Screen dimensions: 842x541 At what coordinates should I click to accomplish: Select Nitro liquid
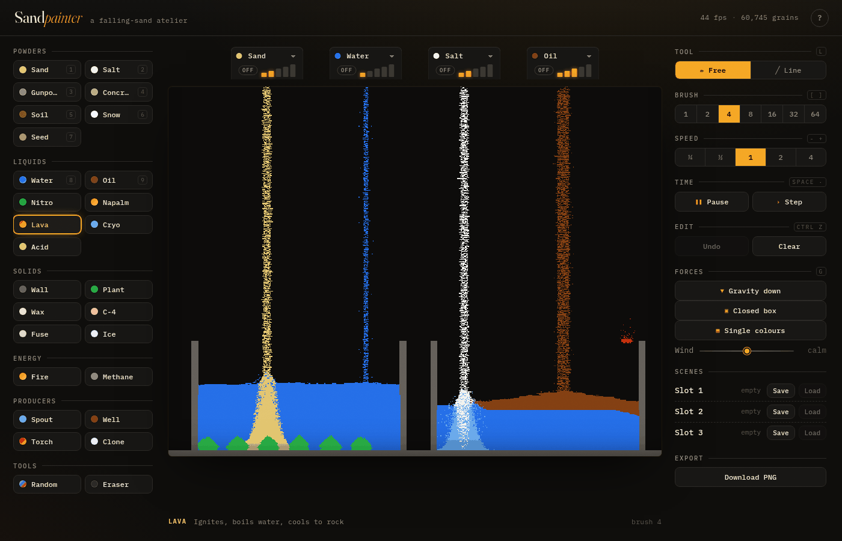pyautogui.click(x=47, y=203)
